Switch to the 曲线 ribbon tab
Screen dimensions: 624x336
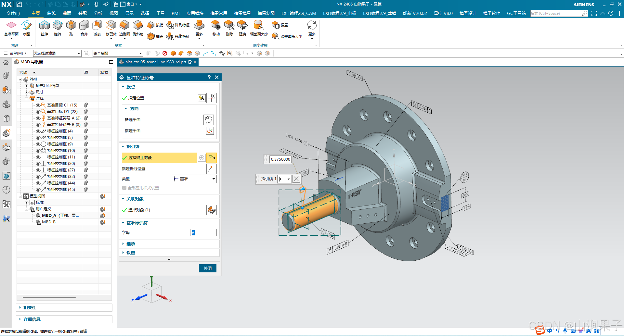(51, 13)
